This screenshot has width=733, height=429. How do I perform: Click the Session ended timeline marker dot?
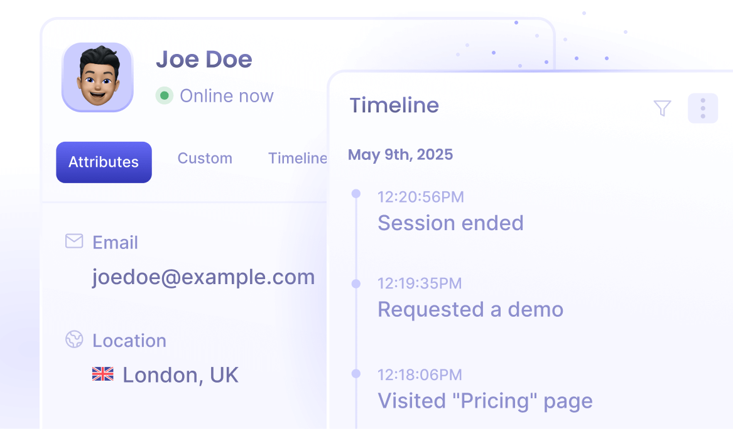pos(356,194)
